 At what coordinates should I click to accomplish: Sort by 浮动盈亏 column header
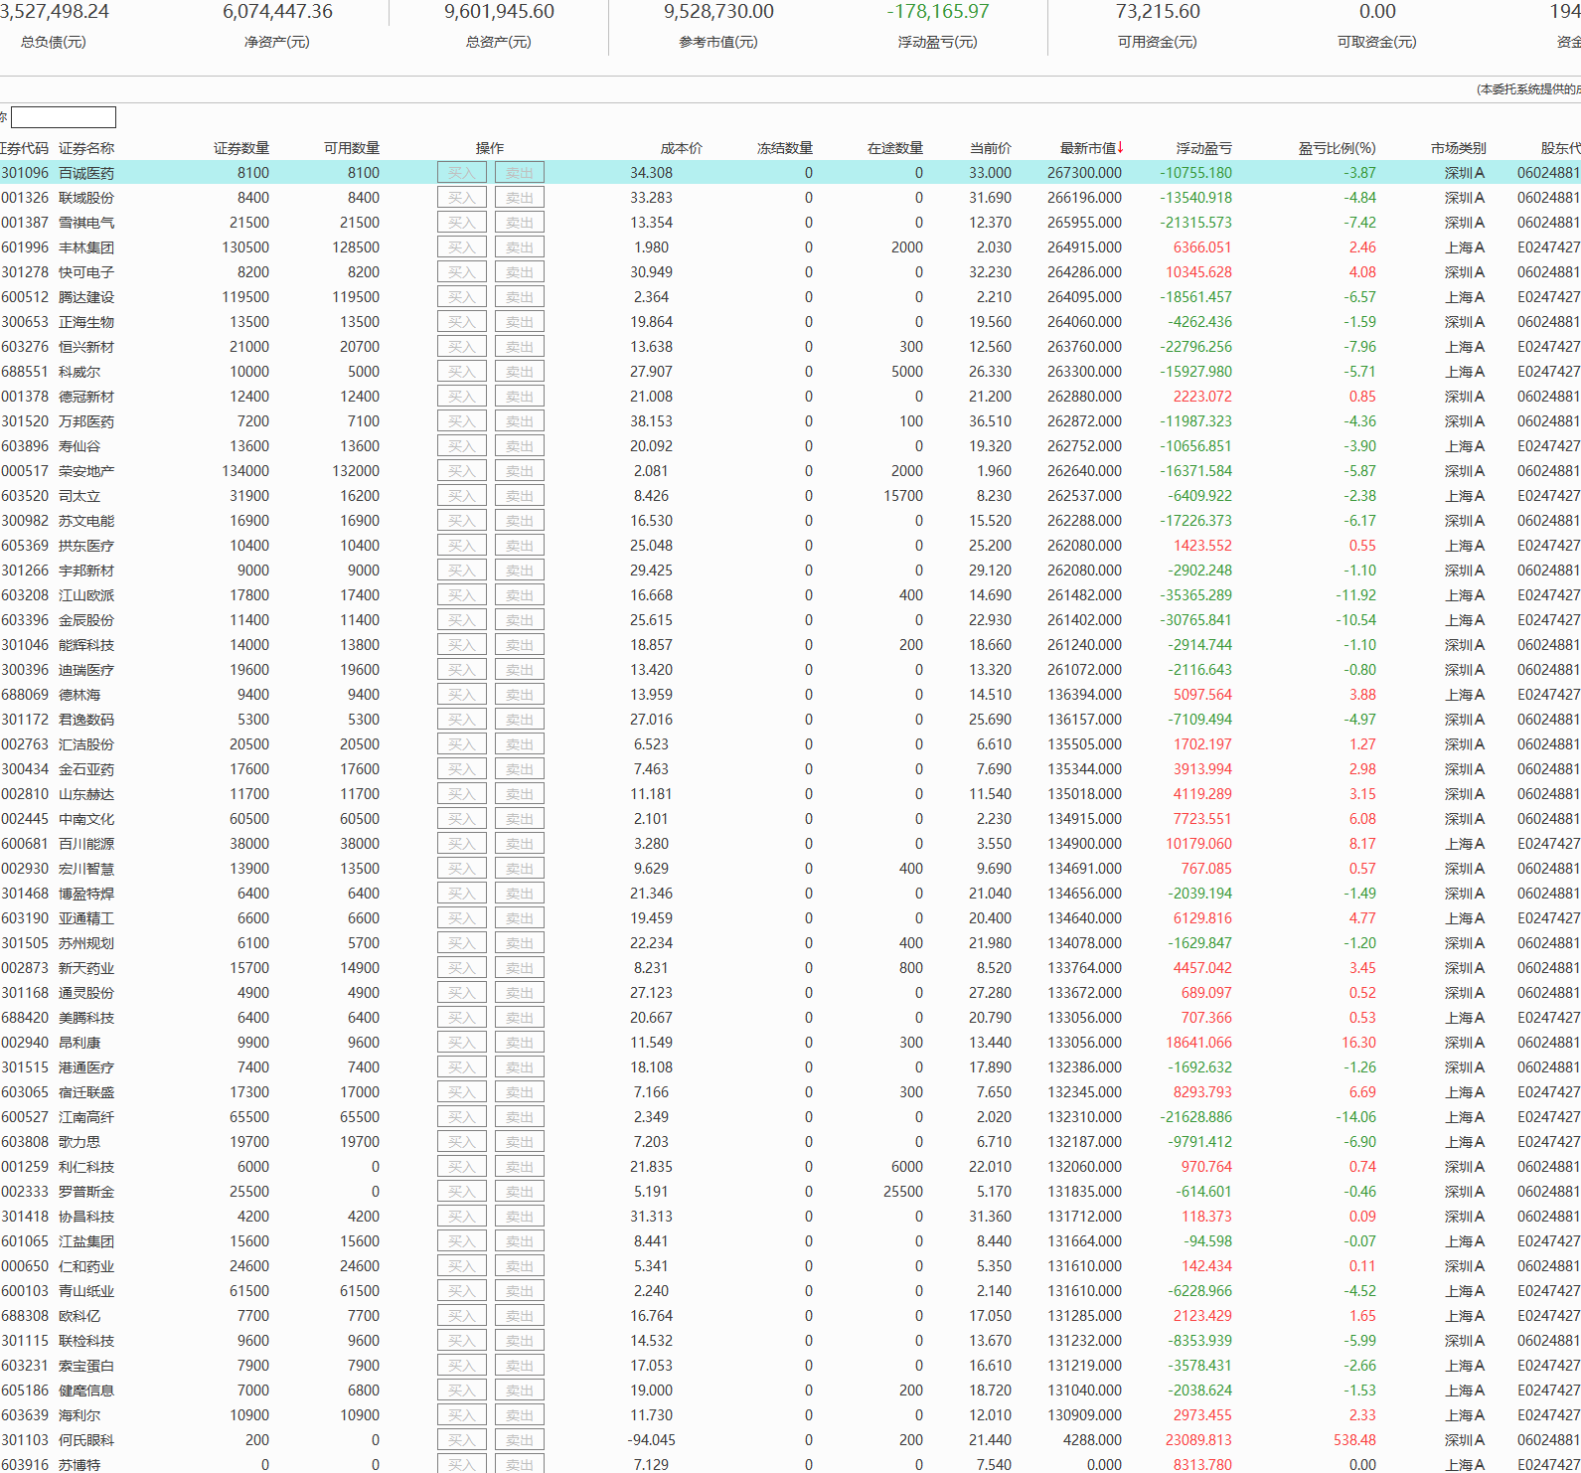[x=1203, y=148]
